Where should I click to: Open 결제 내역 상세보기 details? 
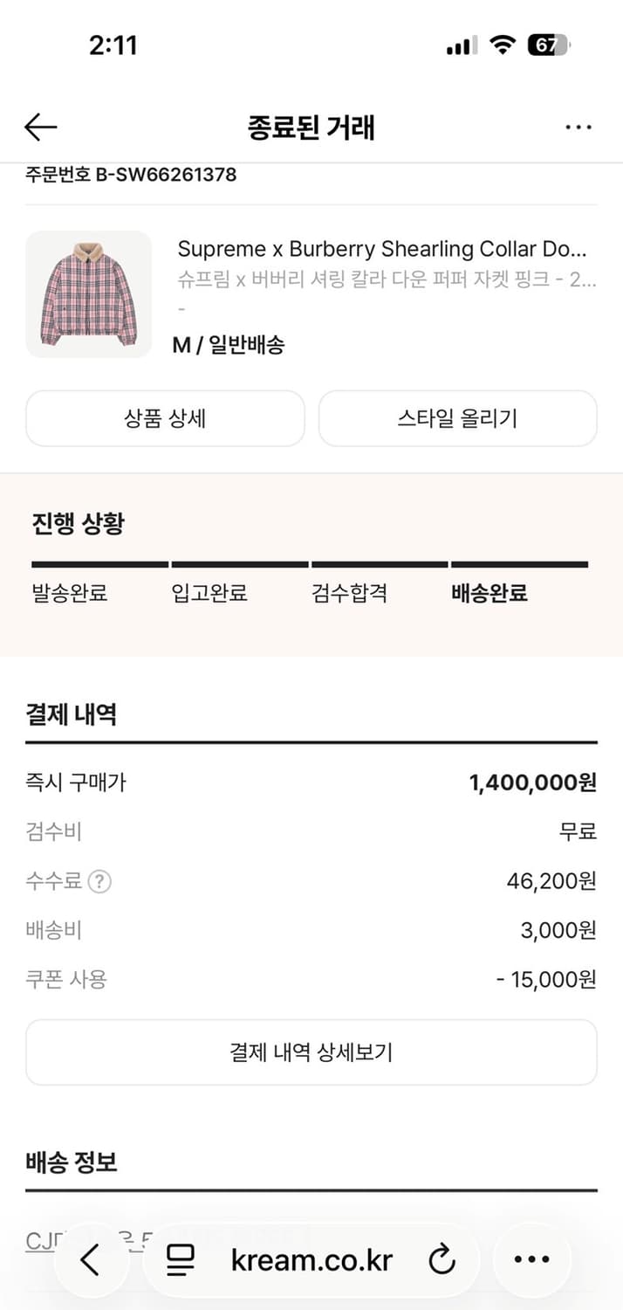tap(311, 1051)
